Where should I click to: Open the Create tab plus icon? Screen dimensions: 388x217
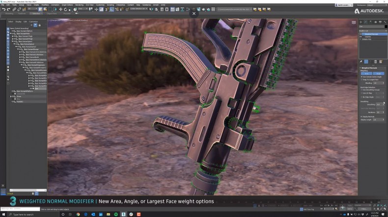(360, 22)
